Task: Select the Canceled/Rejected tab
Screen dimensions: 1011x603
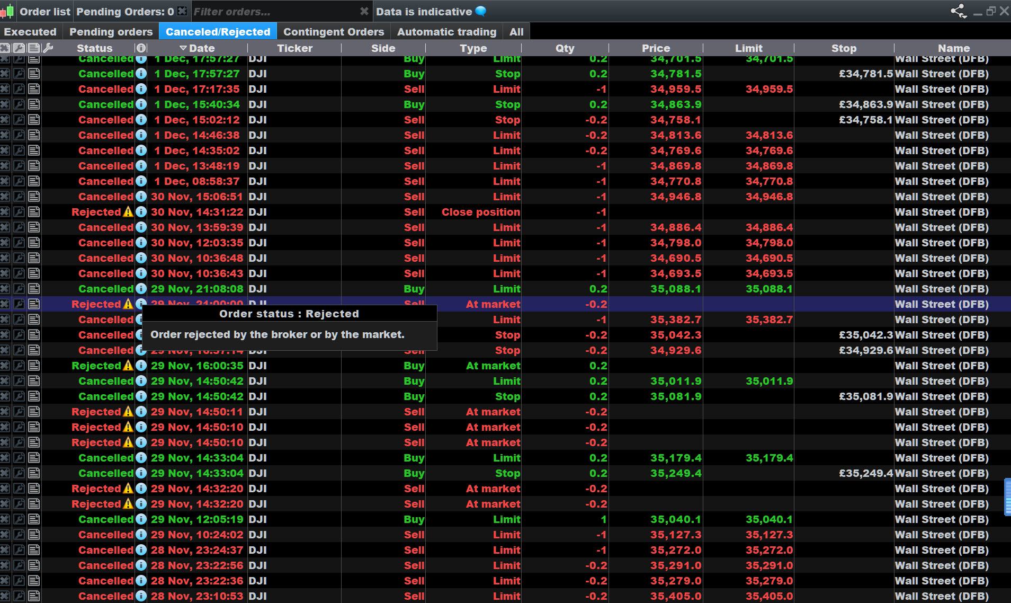Action: (218, 32)
